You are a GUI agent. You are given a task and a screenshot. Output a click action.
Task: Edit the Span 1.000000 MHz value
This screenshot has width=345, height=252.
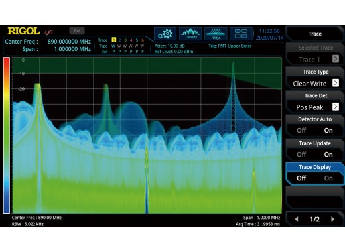[x=72, y=49]
